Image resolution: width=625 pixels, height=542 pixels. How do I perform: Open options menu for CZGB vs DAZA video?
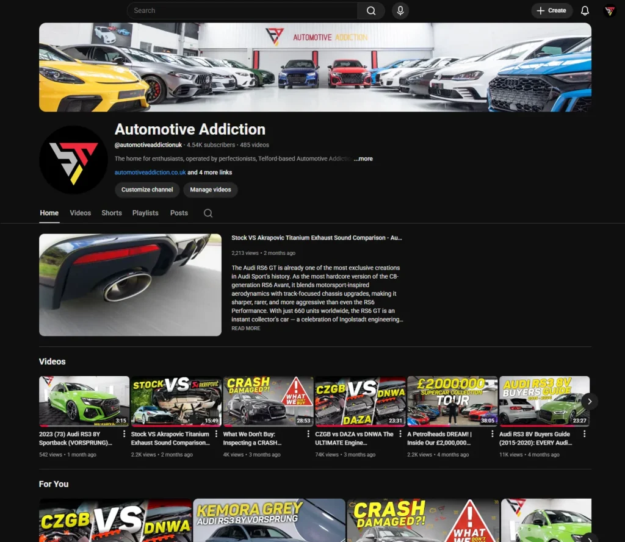(400, 434)
